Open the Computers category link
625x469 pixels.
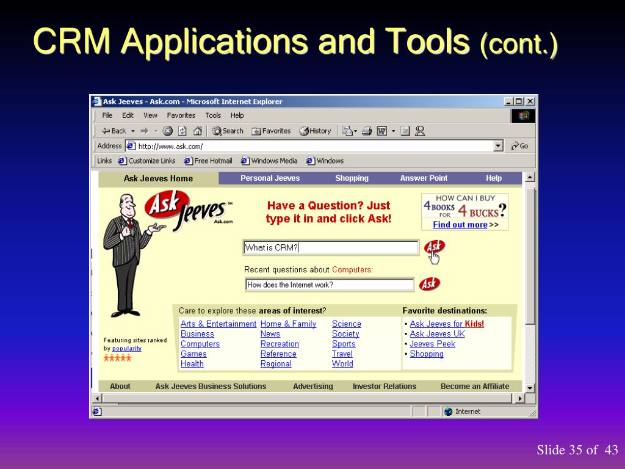(200, 344)
